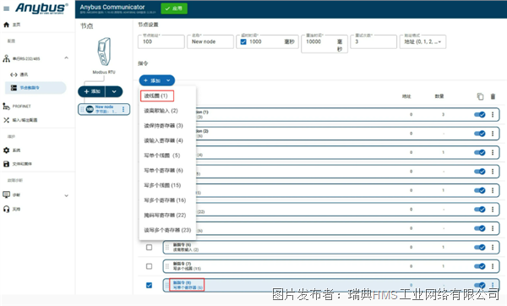Collapse the serial RS-232/485 sidebar section
This screenshot has width=507, height=306.
[66, 57]
